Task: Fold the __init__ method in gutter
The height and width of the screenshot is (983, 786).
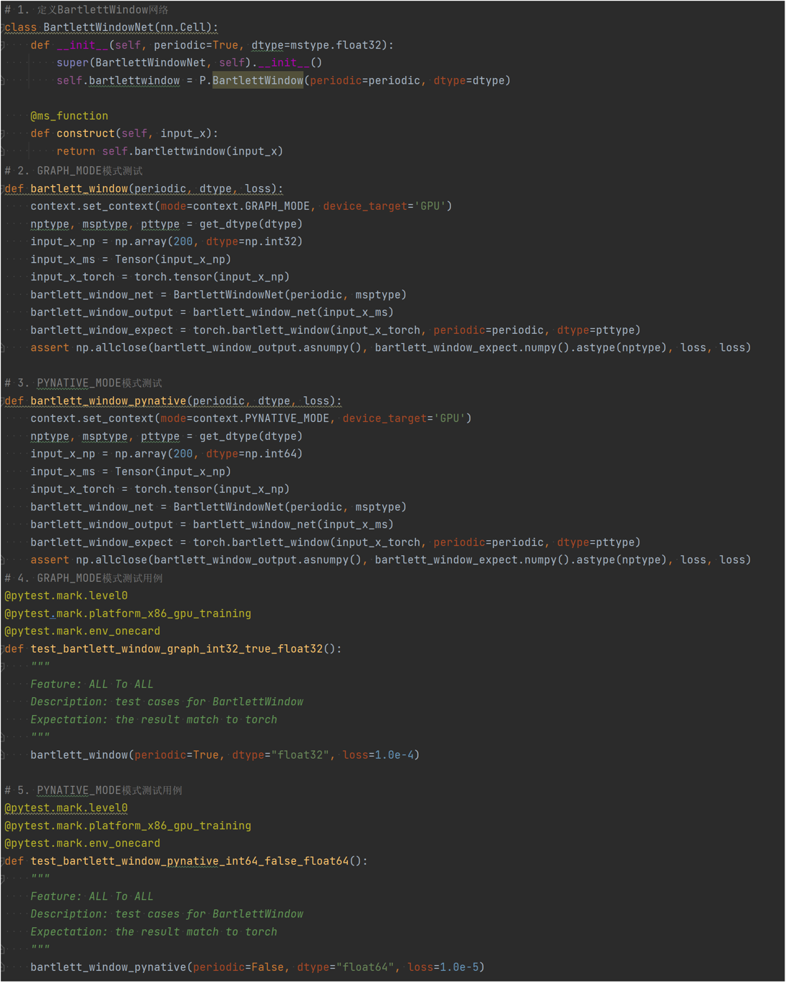Action: tap(3, 45)
